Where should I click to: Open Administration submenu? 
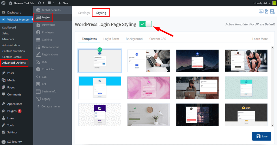point(11,45)
